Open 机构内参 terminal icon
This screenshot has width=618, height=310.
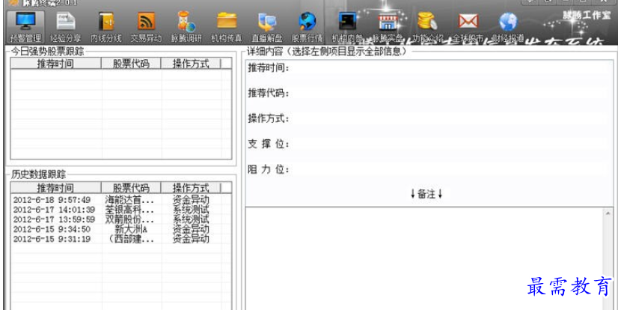coord(347,21)
